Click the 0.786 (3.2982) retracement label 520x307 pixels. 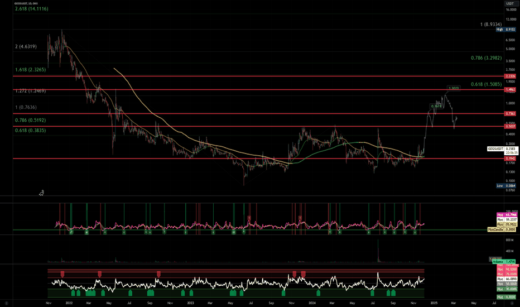(x=486, y=57)
